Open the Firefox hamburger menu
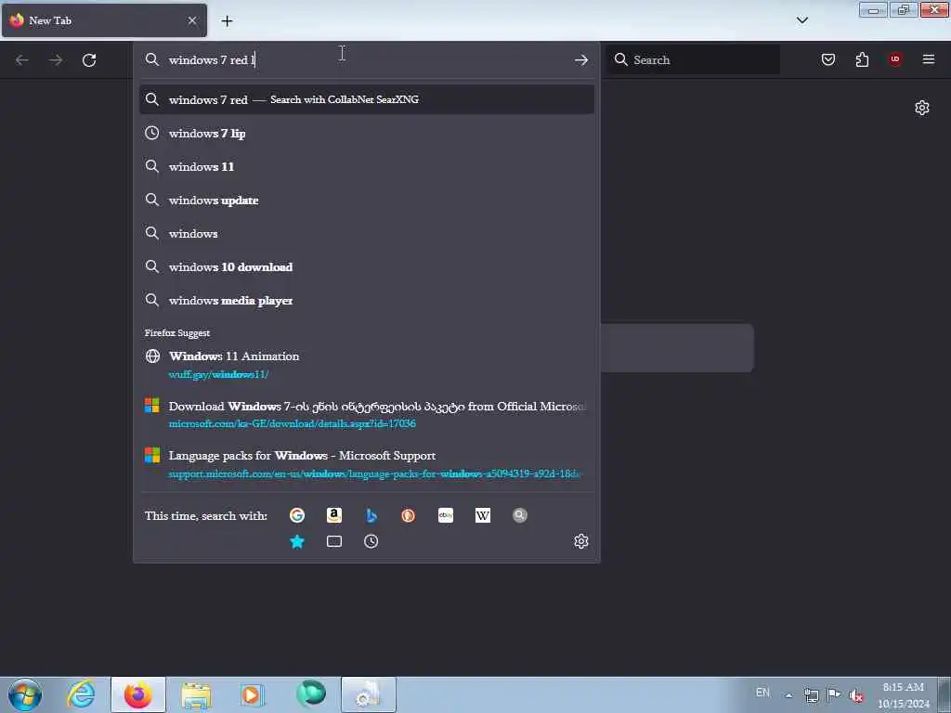Screen dimensions: 951x713 coord(929,59)
